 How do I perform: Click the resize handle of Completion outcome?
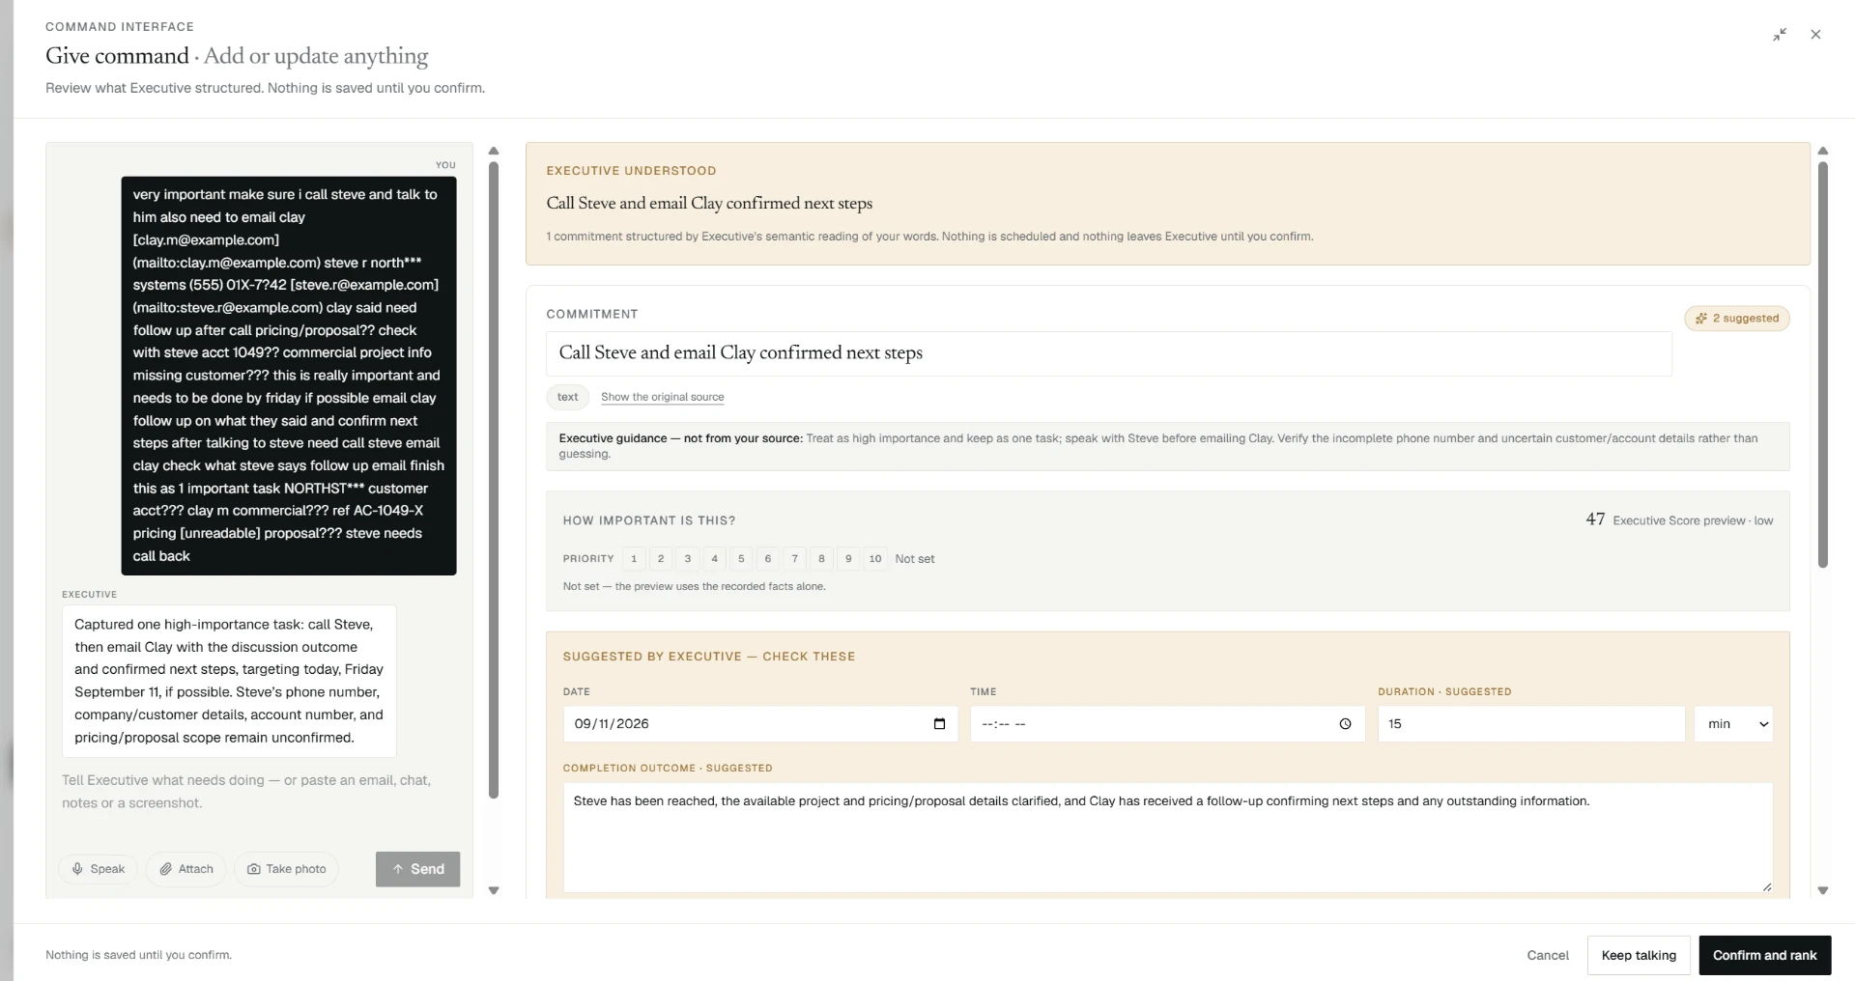tap(1766, 886)
